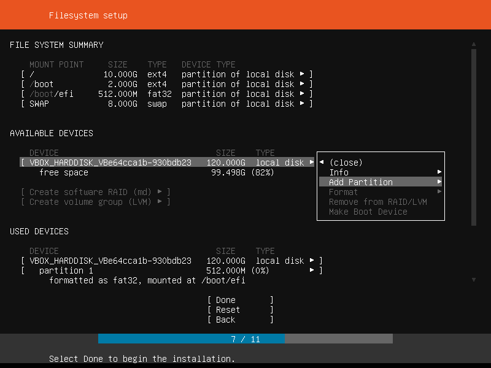
Task: Click the arrow icon on the /boot/efi row
Action: pos(302,93)
